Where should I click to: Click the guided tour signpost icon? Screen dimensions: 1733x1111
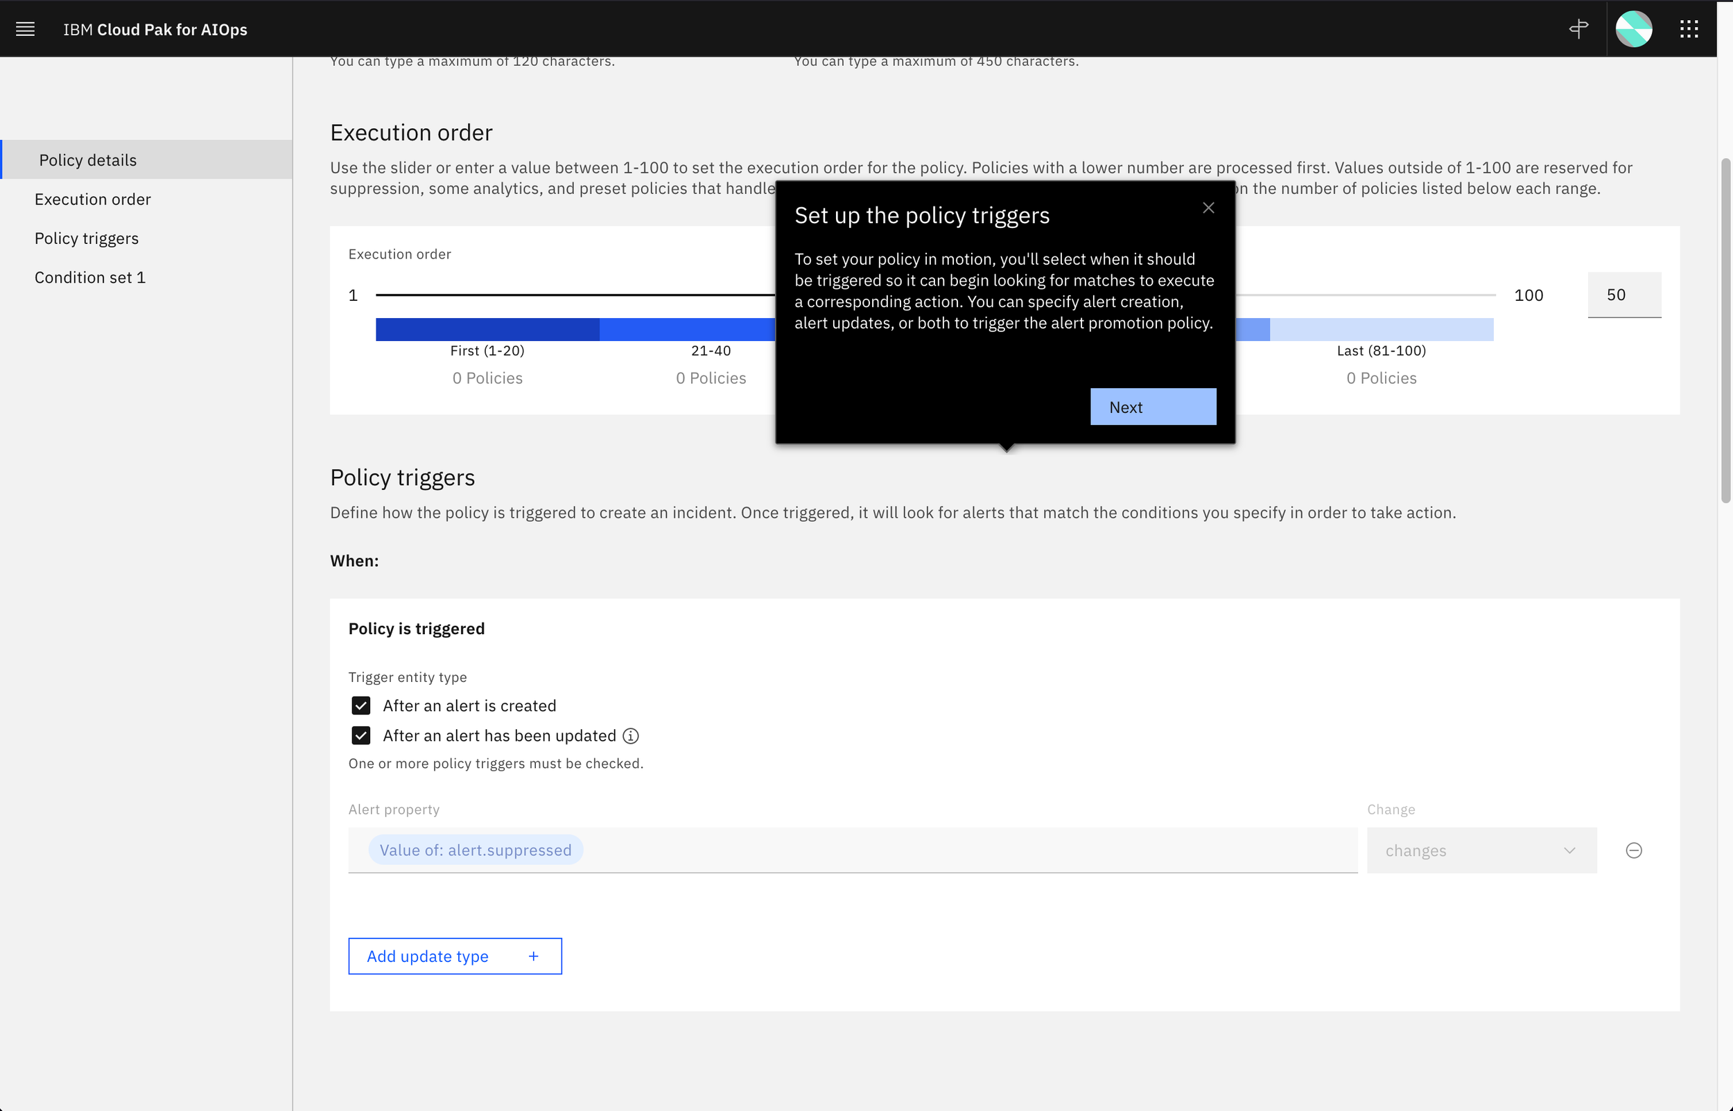1578,29
